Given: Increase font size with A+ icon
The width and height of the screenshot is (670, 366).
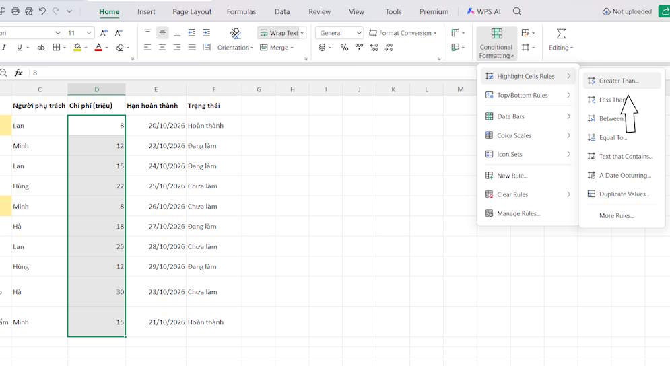Looking at the screenshot, I should (x=104, y=33).
